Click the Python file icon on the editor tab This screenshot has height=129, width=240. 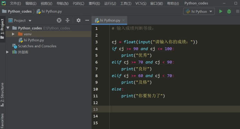point(97,21)
